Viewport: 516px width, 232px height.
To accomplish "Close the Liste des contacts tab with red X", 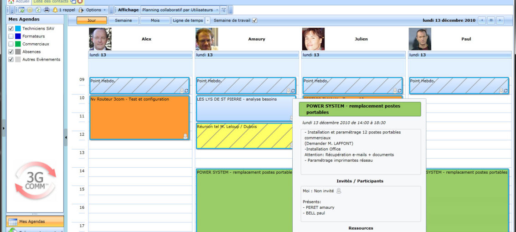I will 80,2.
